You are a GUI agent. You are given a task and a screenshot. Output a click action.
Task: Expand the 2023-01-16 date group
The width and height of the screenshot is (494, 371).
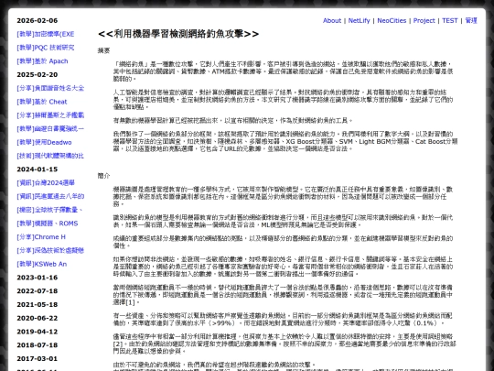tap(38, 278)
